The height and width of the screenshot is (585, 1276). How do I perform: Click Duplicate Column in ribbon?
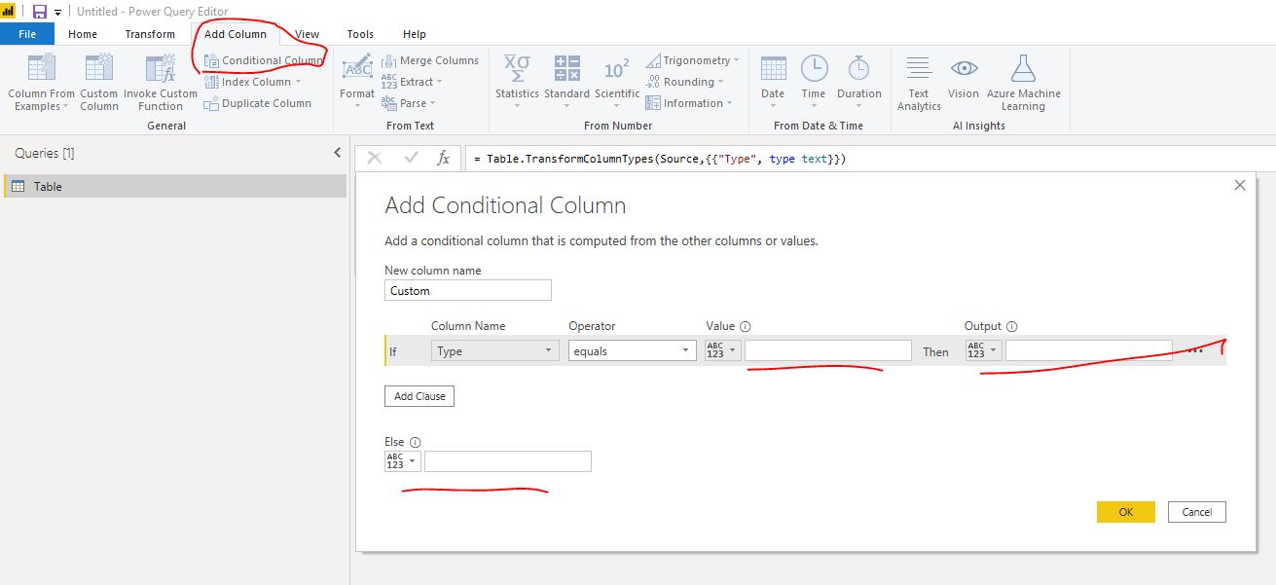point(258,103)
